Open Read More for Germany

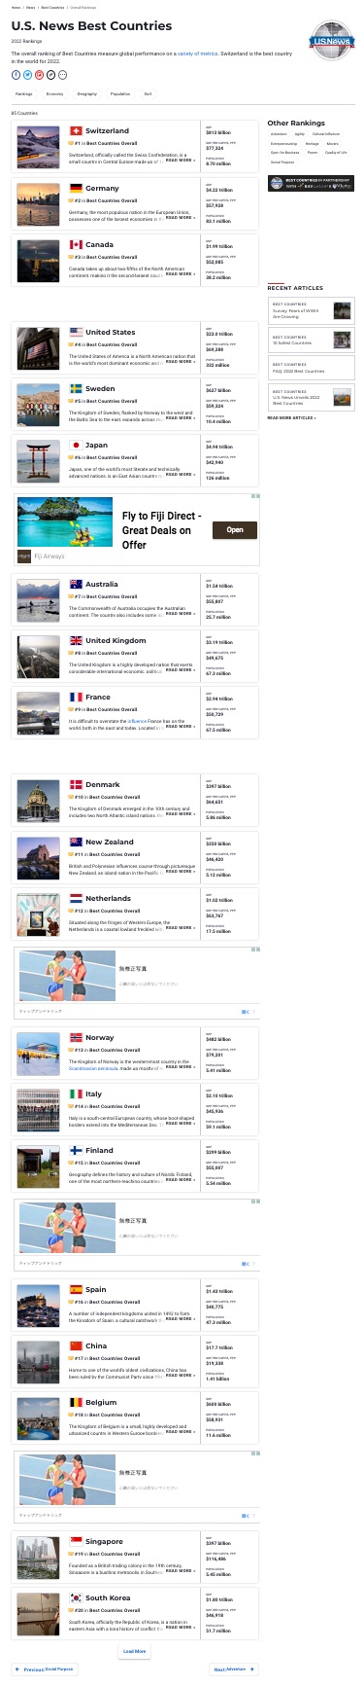181,217
